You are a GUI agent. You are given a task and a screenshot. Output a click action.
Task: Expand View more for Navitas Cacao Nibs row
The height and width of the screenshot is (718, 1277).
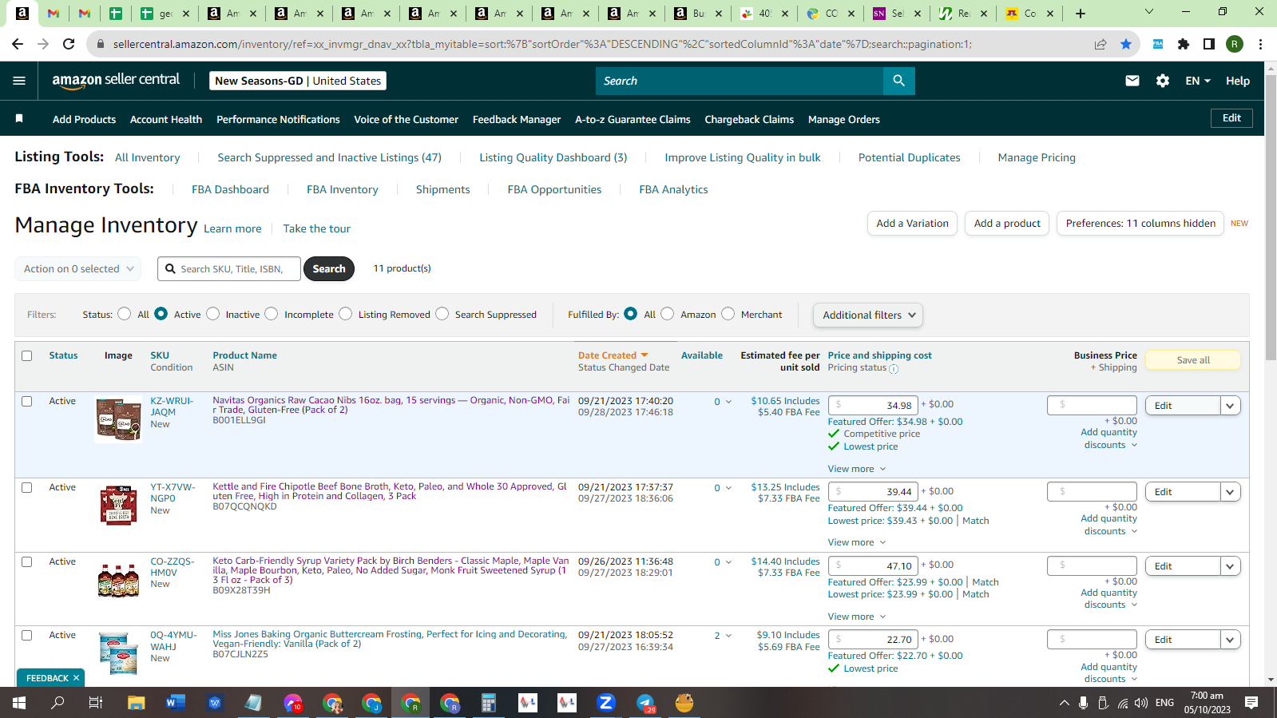coord(857,469)
